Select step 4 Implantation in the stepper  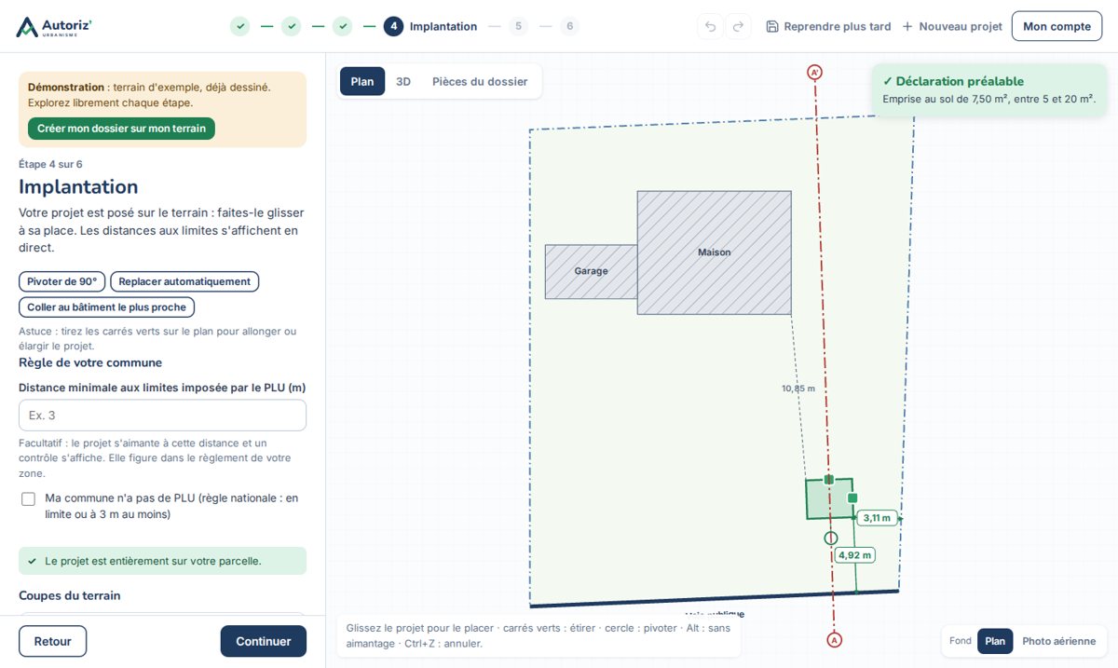click(x=430, y=26)
